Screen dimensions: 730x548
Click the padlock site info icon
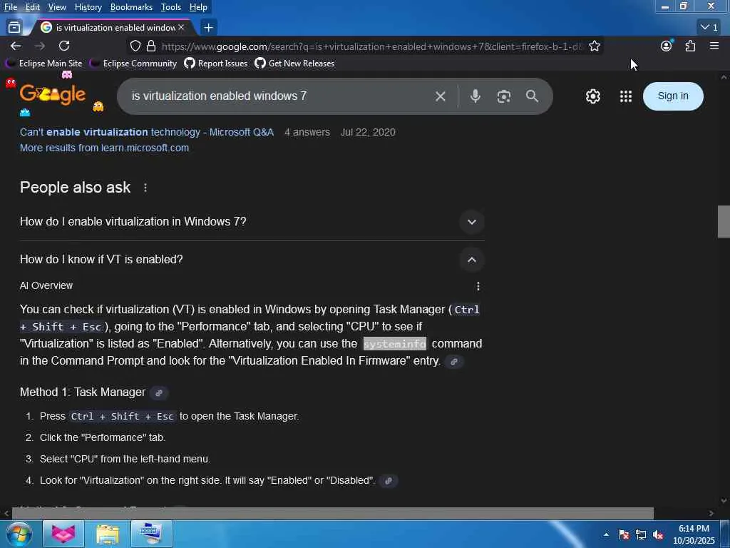point(151,46)
